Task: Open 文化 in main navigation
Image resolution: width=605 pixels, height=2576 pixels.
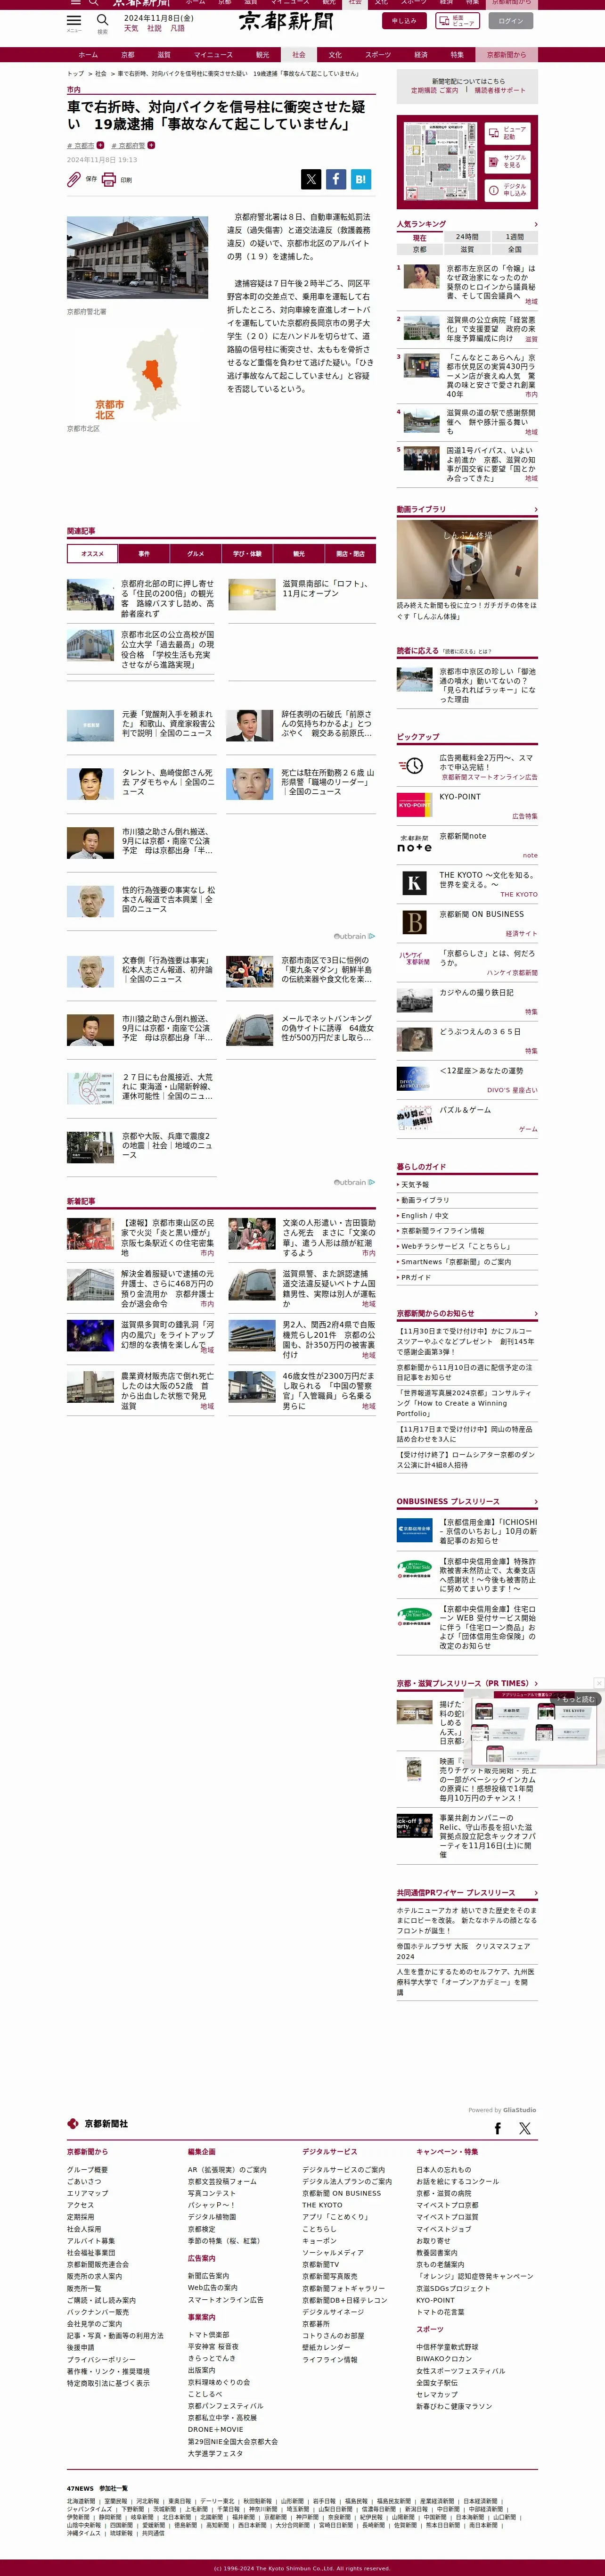Action: click(335, 55)
